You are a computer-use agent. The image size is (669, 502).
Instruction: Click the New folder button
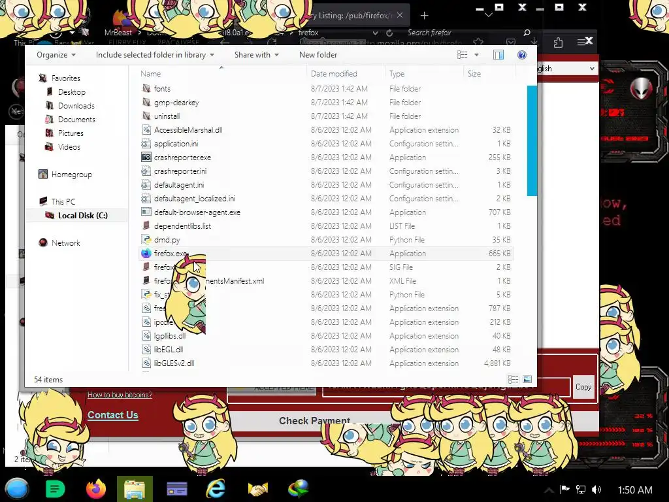(318, 55)
